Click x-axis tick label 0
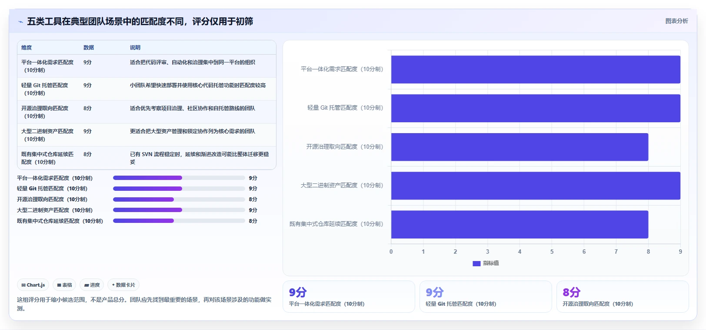The image size is (706, 330). point(391,252)
